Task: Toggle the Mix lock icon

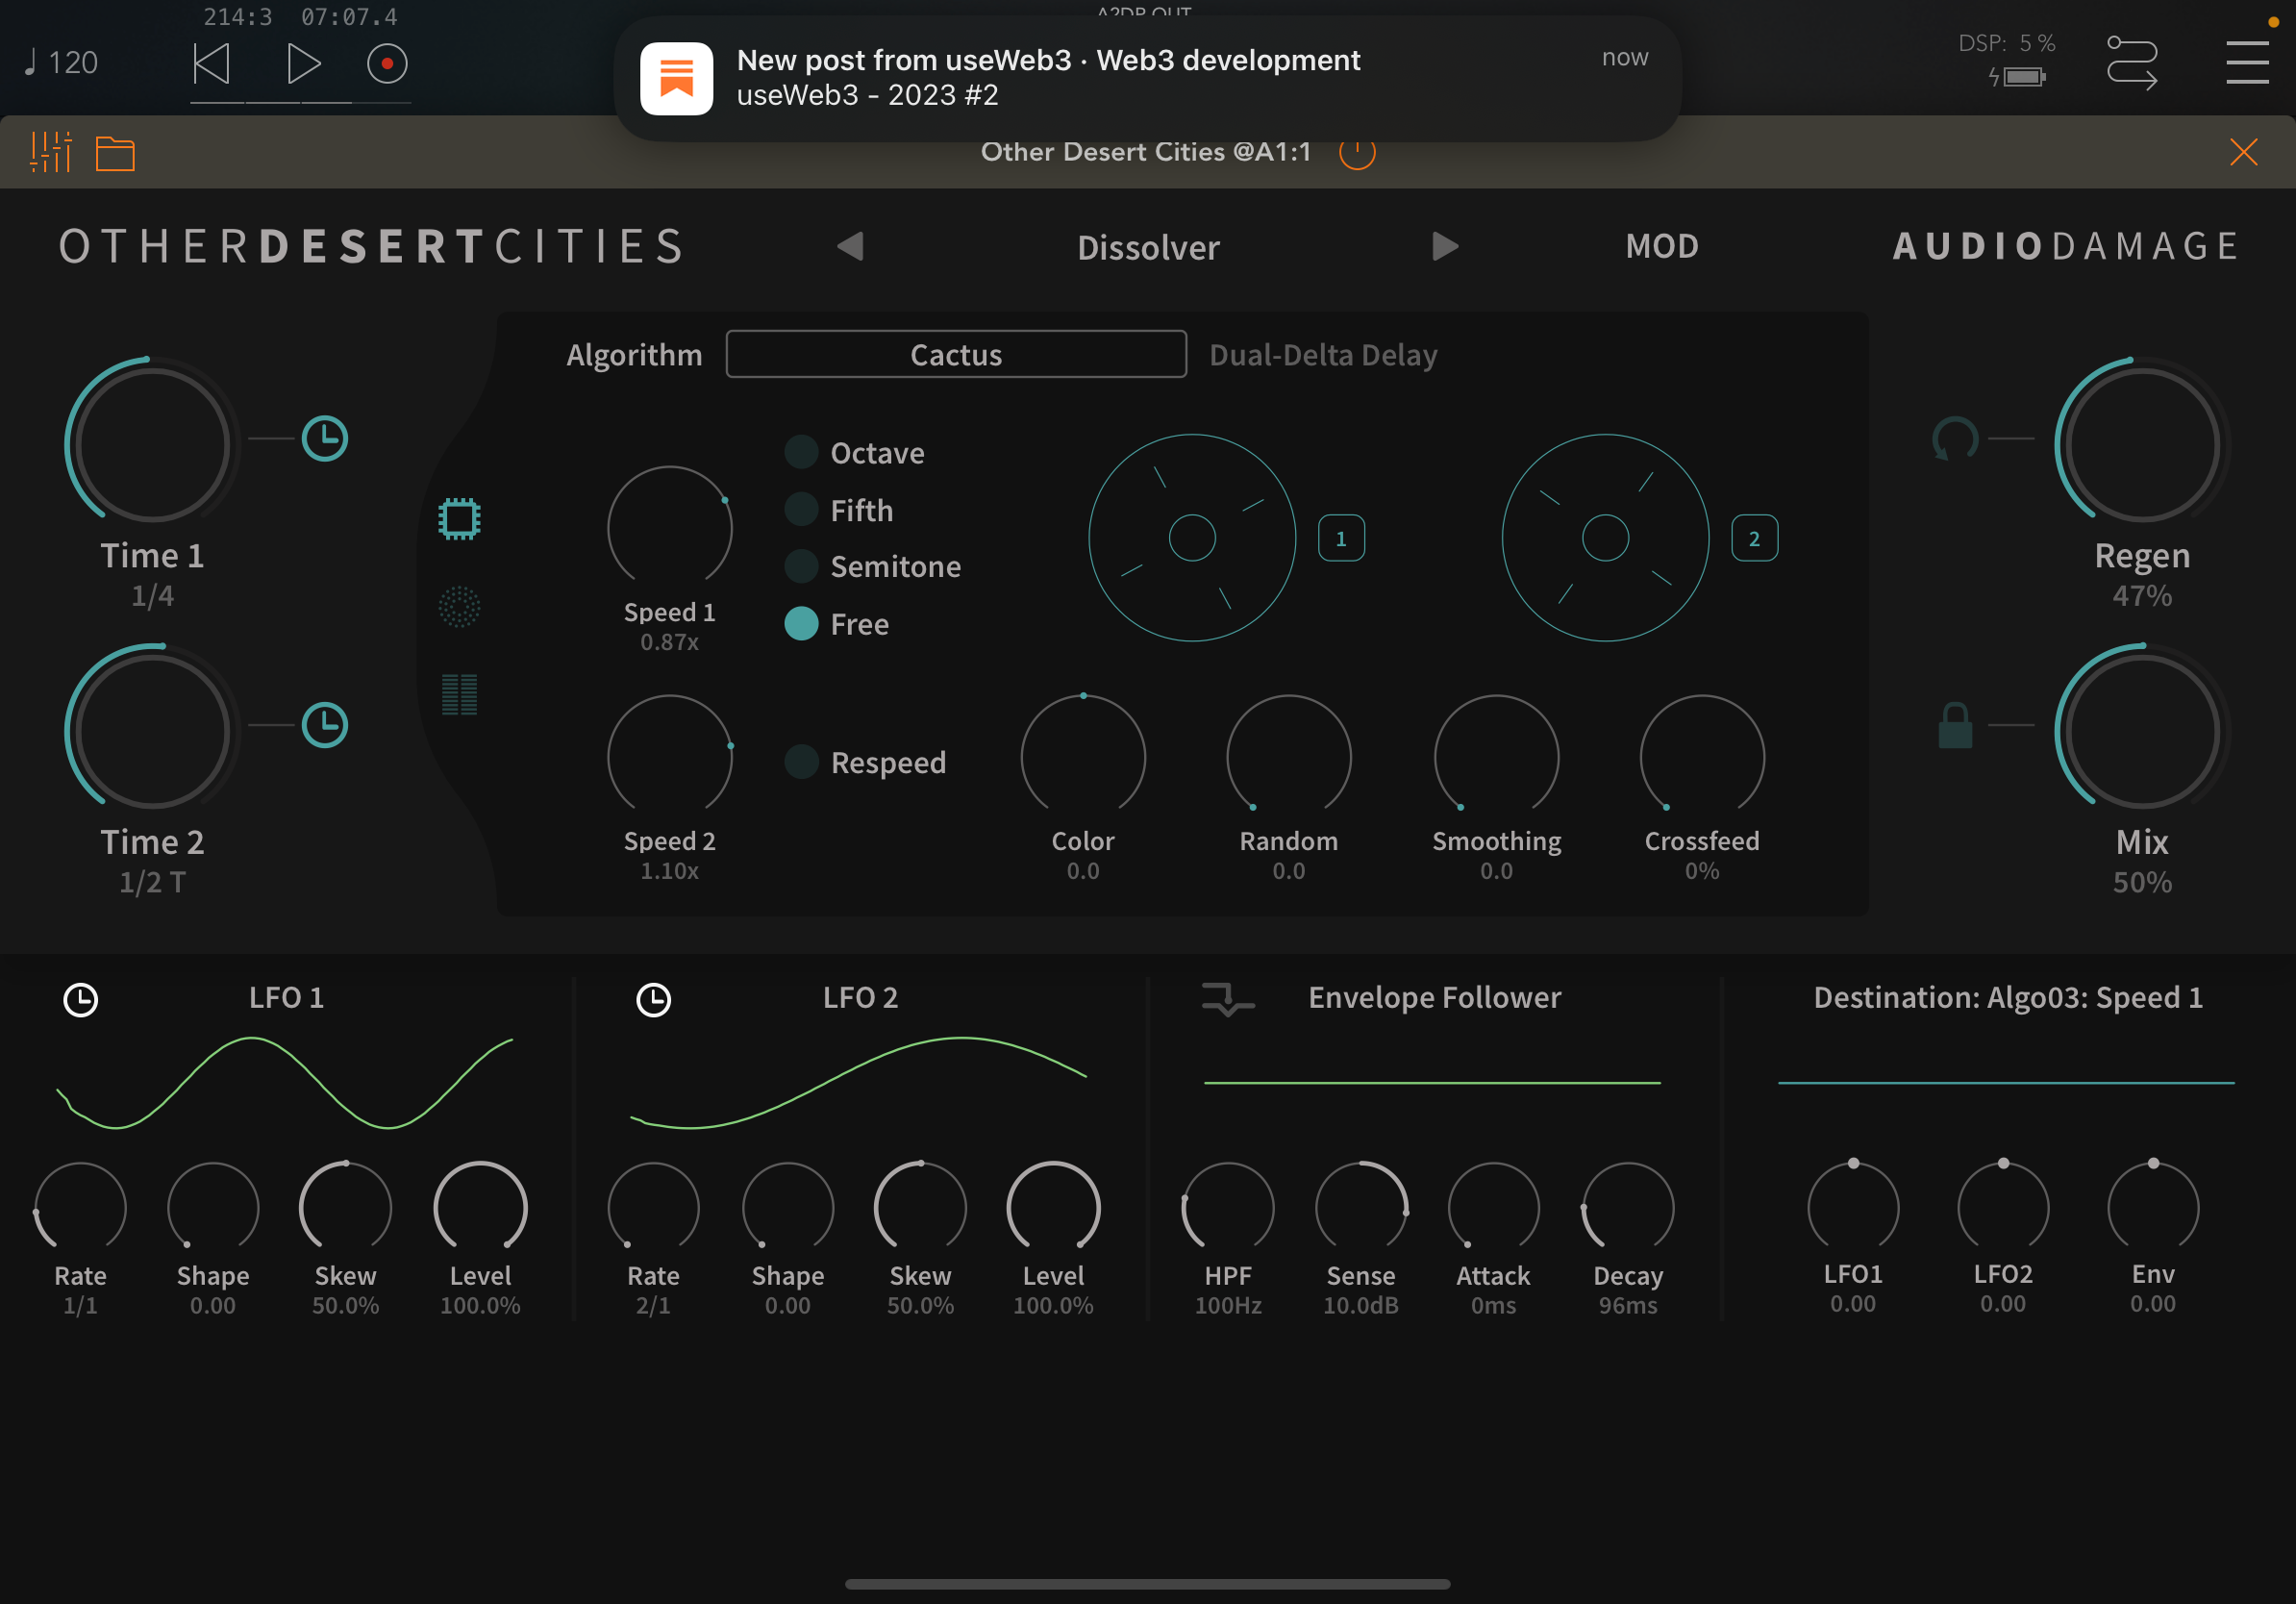Action: pos(1955,725)
